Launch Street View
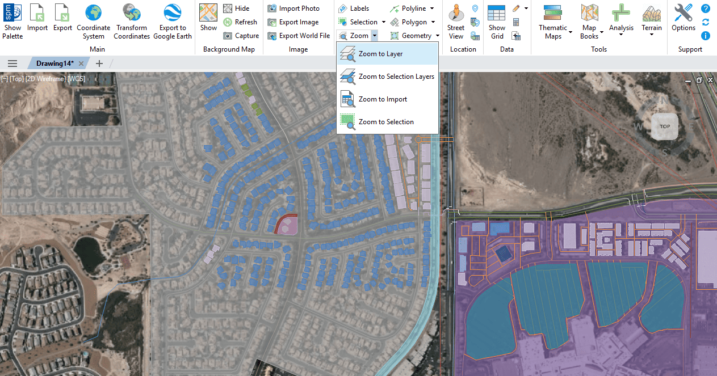This screenshot has width=717, height=376. pyautogui.click(x=456, y=21)
